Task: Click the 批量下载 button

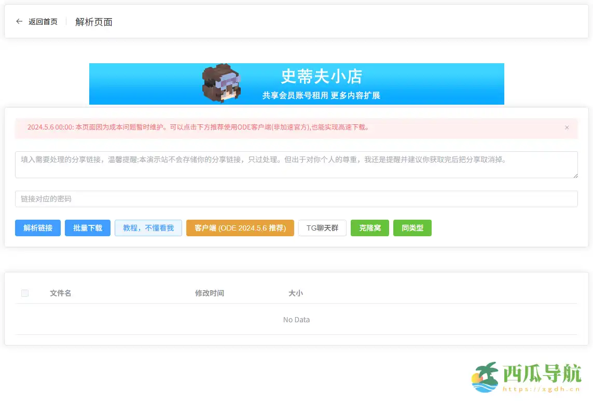Action: [x=87, y=228]
